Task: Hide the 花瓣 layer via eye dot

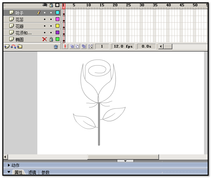Action: point(45,26)
